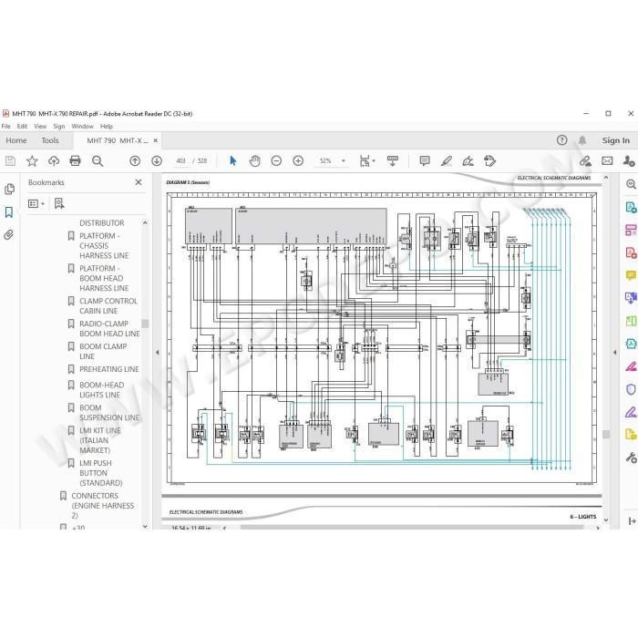Open the View menu
This screenshot has width=638, height=638.
tap(40, 126)
